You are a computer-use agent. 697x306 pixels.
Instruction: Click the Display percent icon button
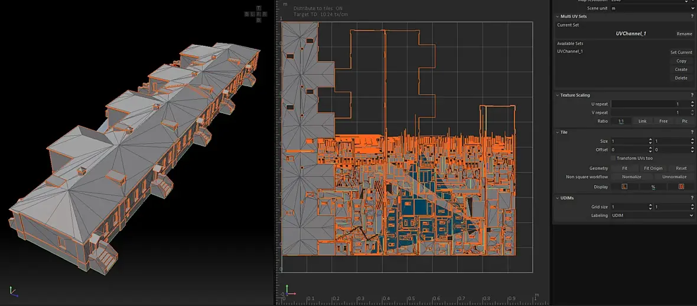(653, 186)
